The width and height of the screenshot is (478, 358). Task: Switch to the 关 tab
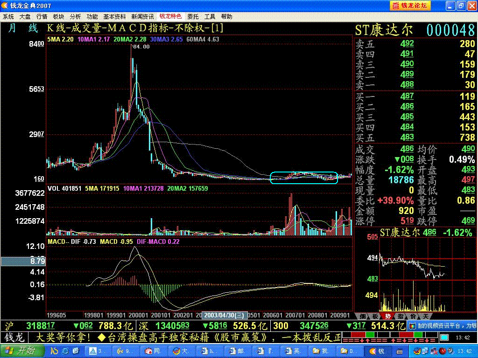click(x=426, y=317)
